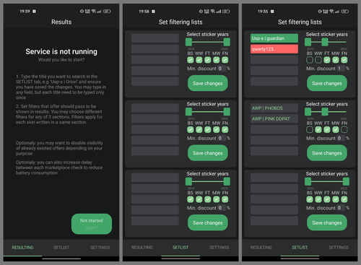Uncheck BS in the bottom section, 19:55 screen
The image size is (361, 265).
point(310,199)
